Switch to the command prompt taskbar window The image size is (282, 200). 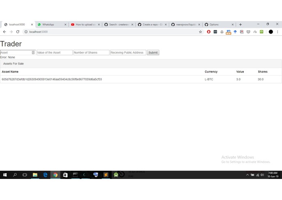(75, 175)
